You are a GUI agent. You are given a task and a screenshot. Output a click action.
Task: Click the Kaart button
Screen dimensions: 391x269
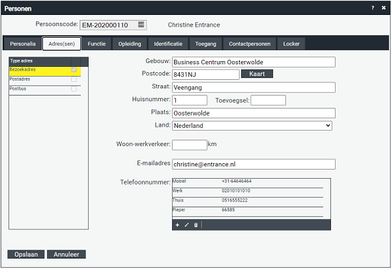point(257,74)
